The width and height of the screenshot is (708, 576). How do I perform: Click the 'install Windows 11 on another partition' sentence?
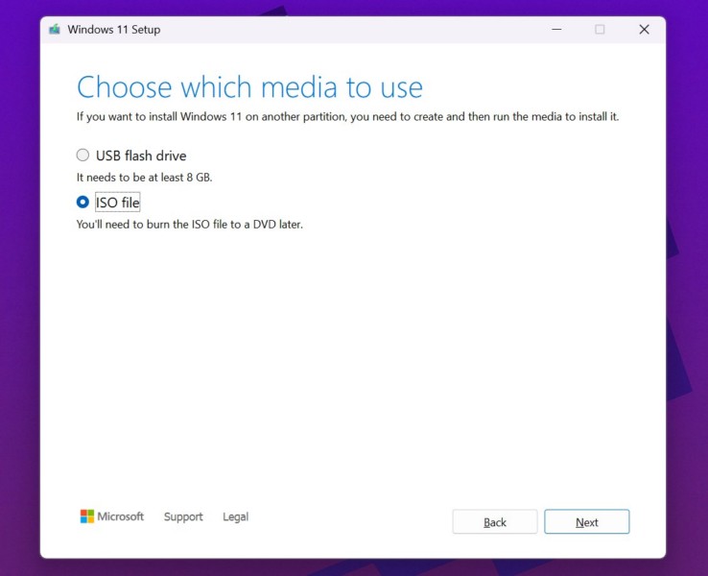[347, 117]
